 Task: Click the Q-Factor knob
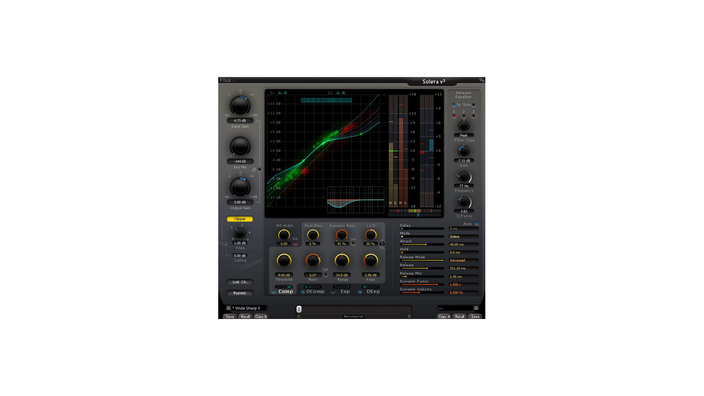coord(464,202)
